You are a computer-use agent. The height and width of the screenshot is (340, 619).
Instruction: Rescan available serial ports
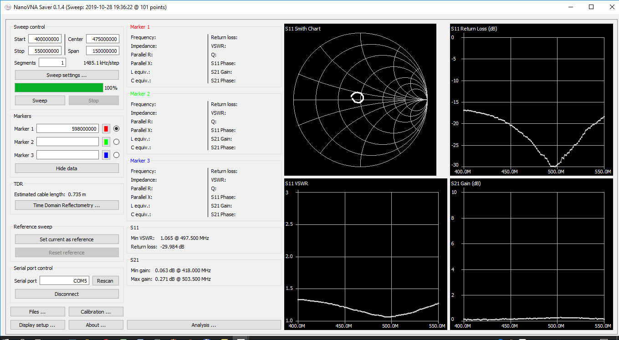tap(106, 280)
